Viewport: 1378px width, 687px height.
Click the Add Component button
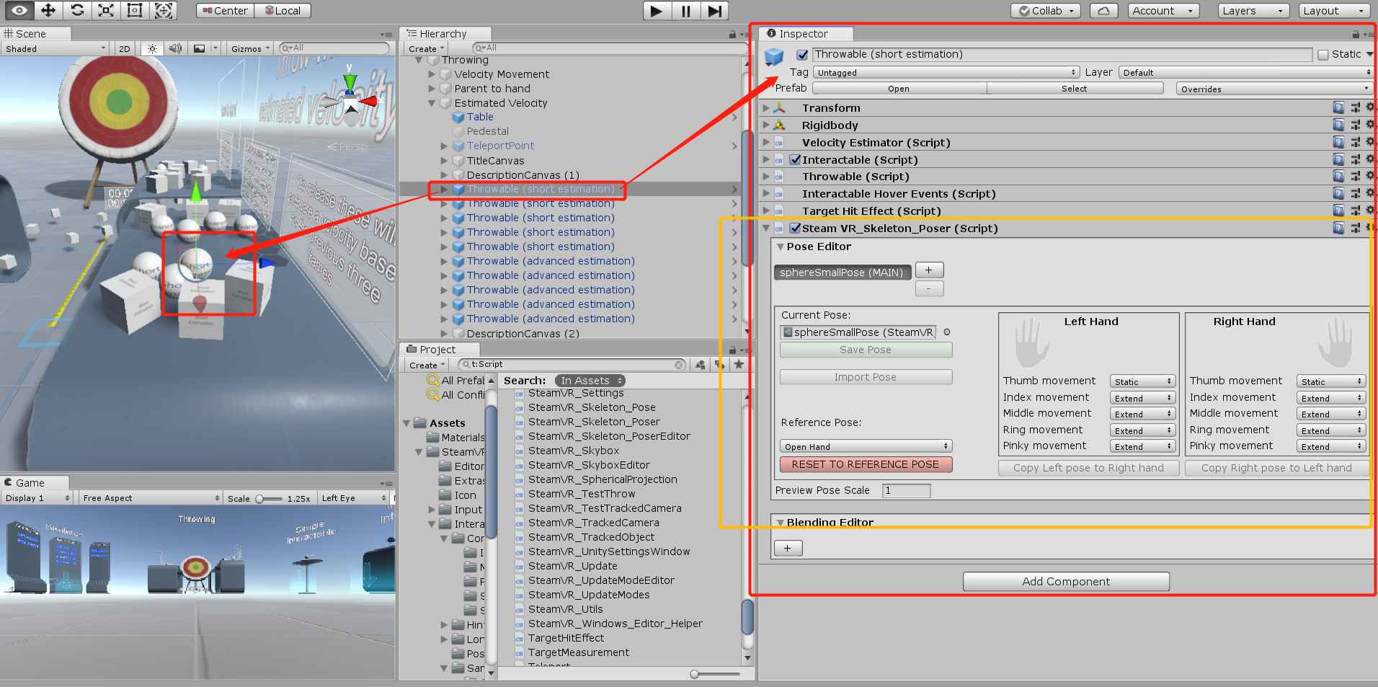coord(1065,581)
